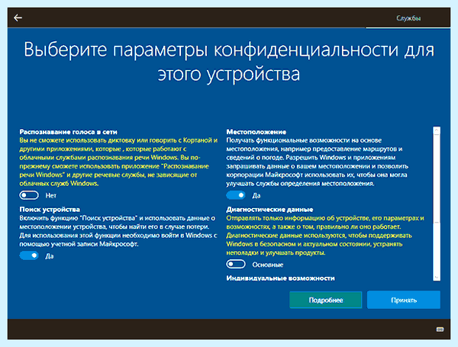
Task: Open the on-screen keyboard icon
Action: (x=440, y=329)
